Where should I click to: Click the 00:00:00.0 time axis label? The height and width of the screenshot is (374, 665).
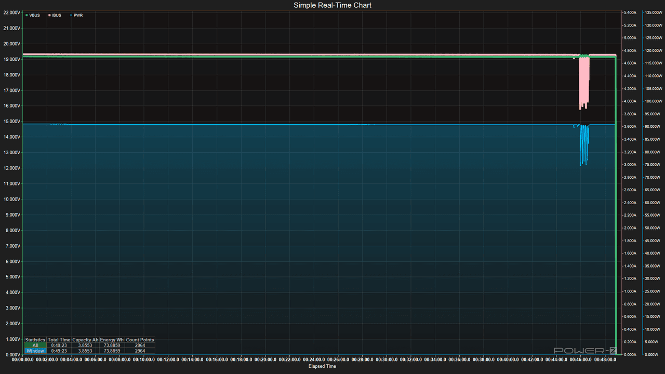[x=23, y=359]
